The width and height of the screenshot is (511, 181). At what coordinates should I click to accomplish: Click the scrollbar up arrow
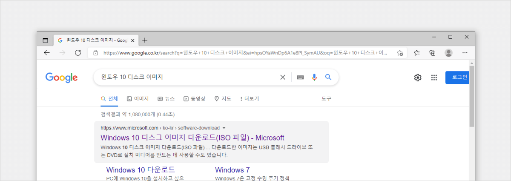coord(472,63)
